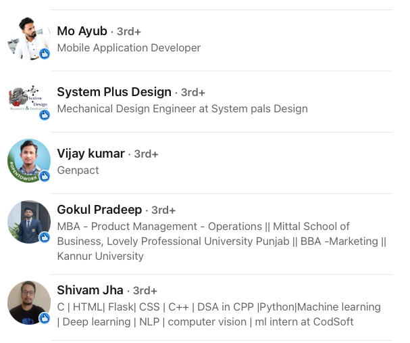Open the Gokul Pradeep name link
The width and height of the screenshot is (410, 343).
pyautogui.click(x=99, y=210)
